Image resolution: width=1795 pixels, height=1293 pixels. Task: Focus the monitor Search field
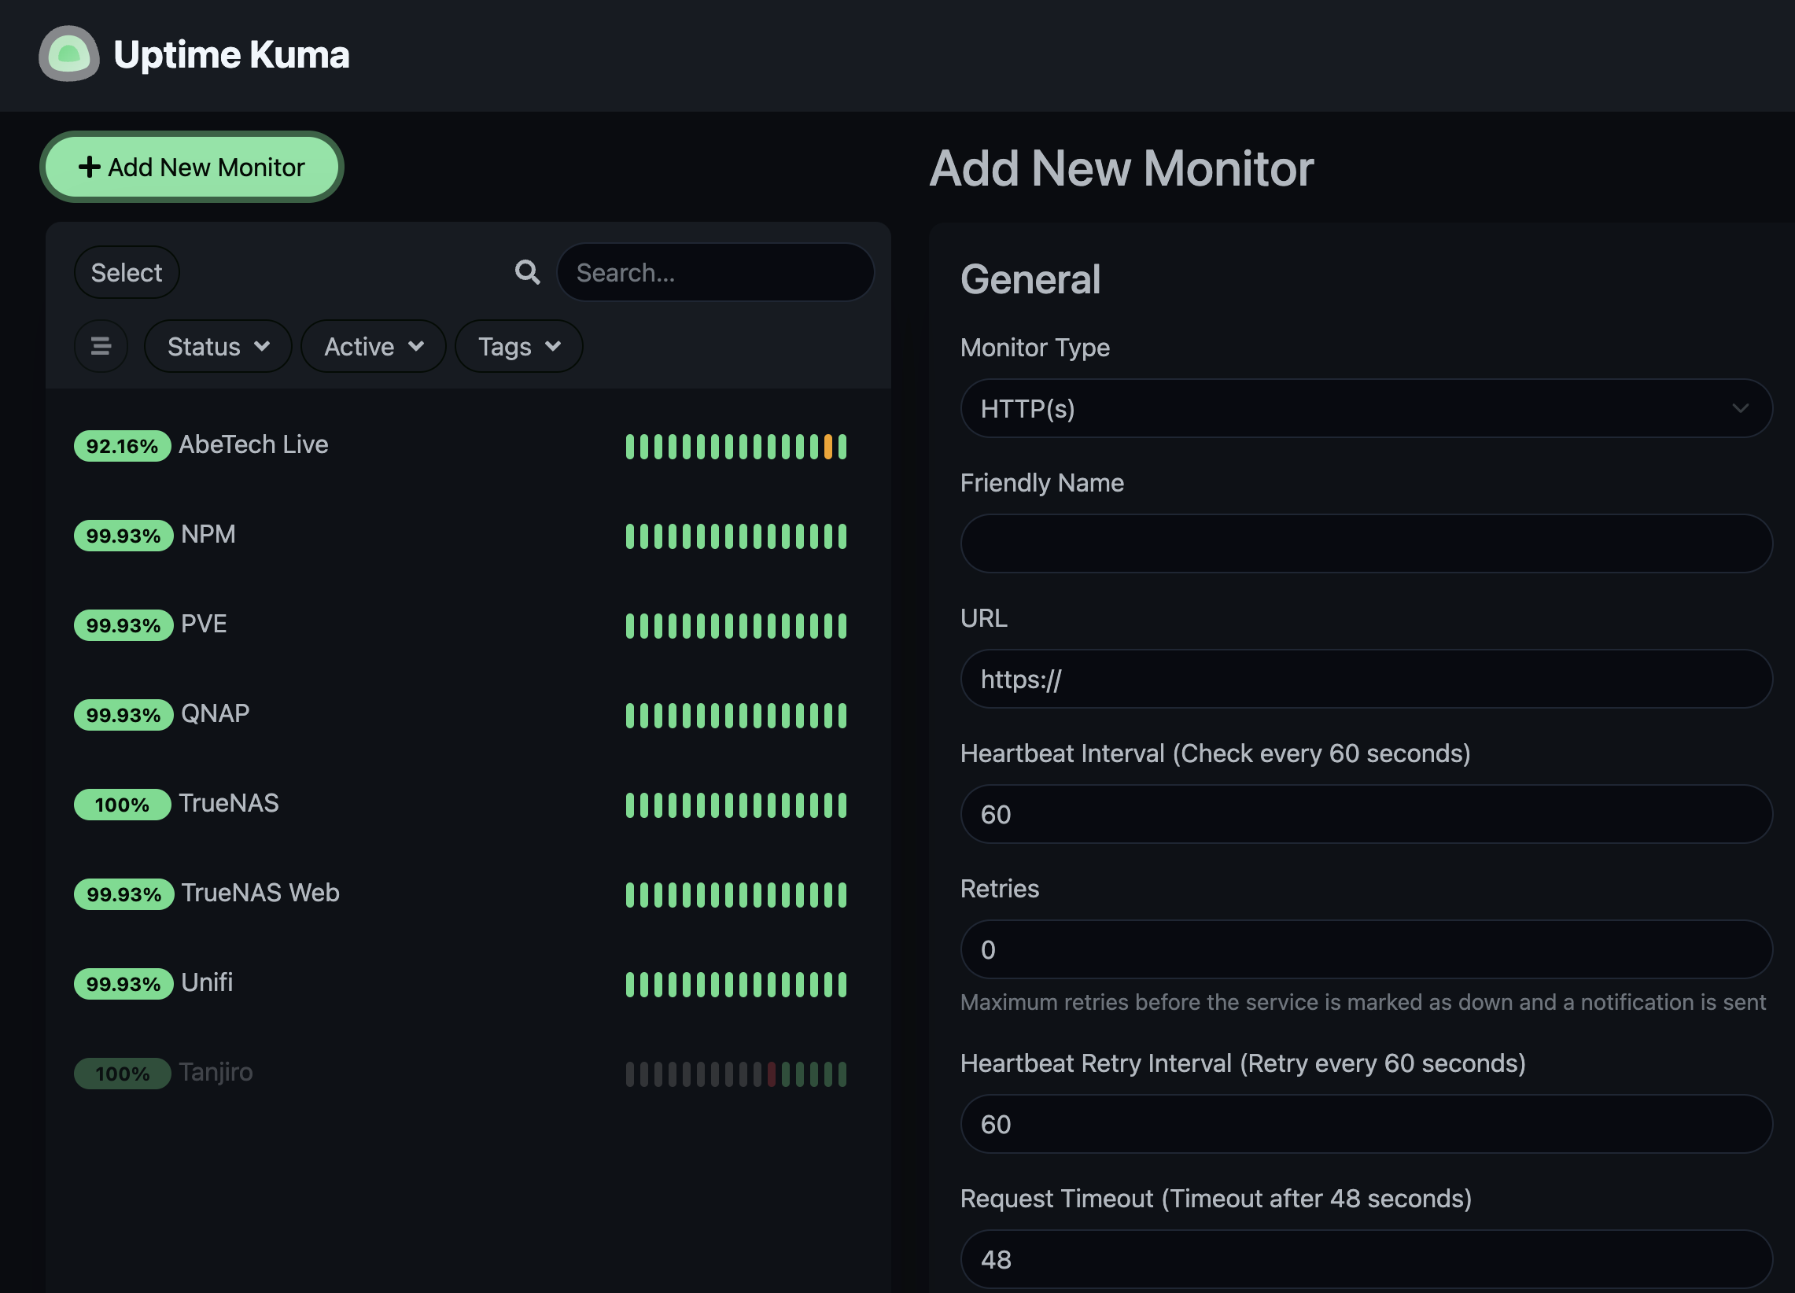[x=716, y=272]
